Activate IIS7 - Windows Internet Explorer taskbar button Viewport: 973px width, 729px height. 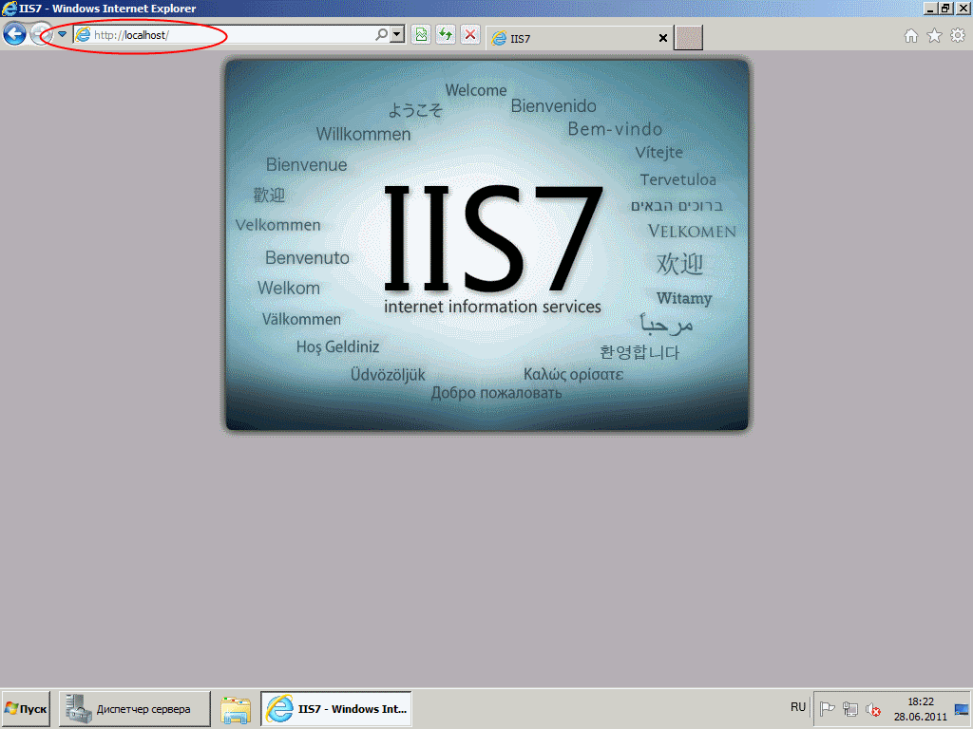(336, 708)
